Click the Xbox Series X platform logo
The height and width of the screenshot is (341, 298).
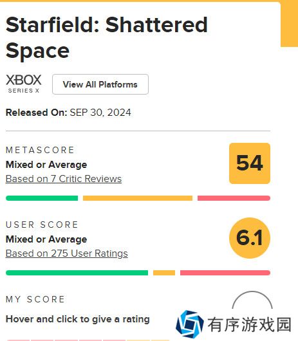pyautogui.click(x=23, y=84)
